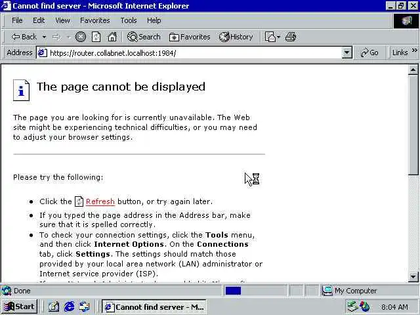Click the second system tray icon
This screenshot has width=420, height=315.
365,306
